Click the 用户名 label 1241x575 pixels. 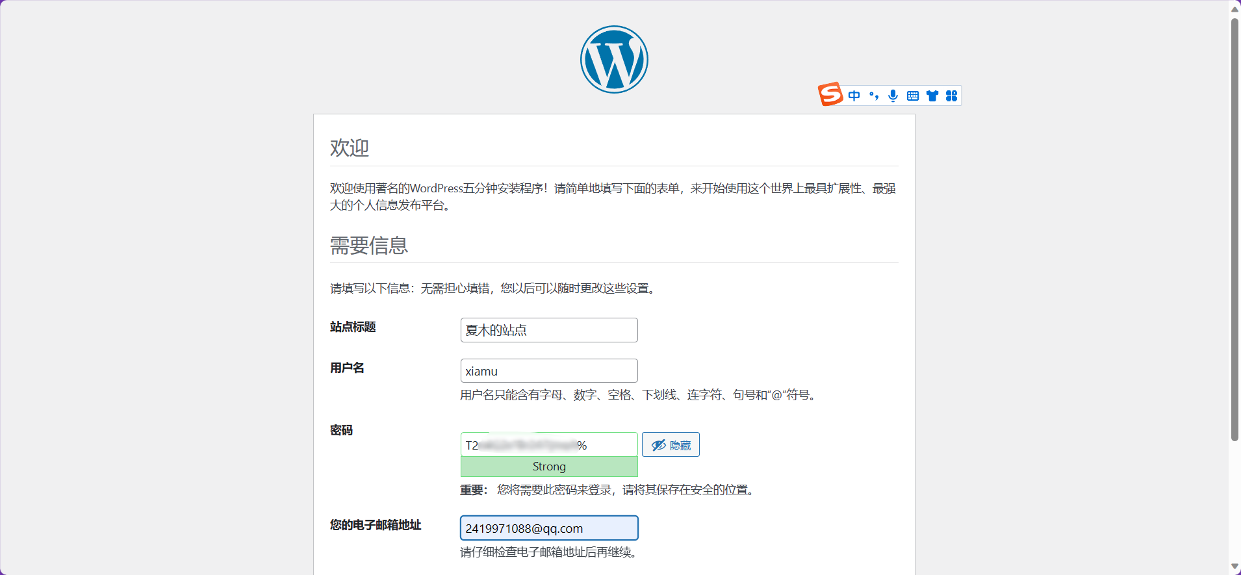point(347,368)
